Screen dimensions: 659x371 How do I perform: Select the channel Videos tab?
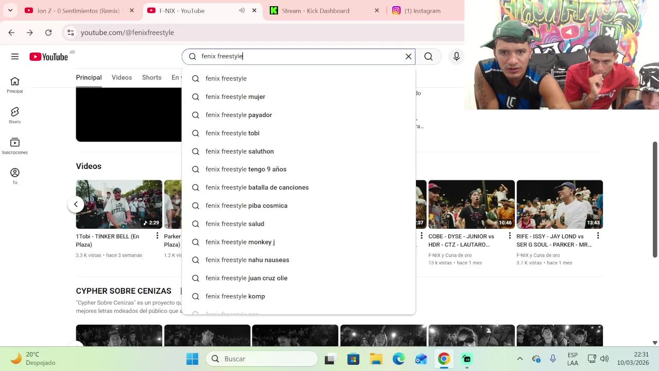pyautogui.click(x=122, y=77)
